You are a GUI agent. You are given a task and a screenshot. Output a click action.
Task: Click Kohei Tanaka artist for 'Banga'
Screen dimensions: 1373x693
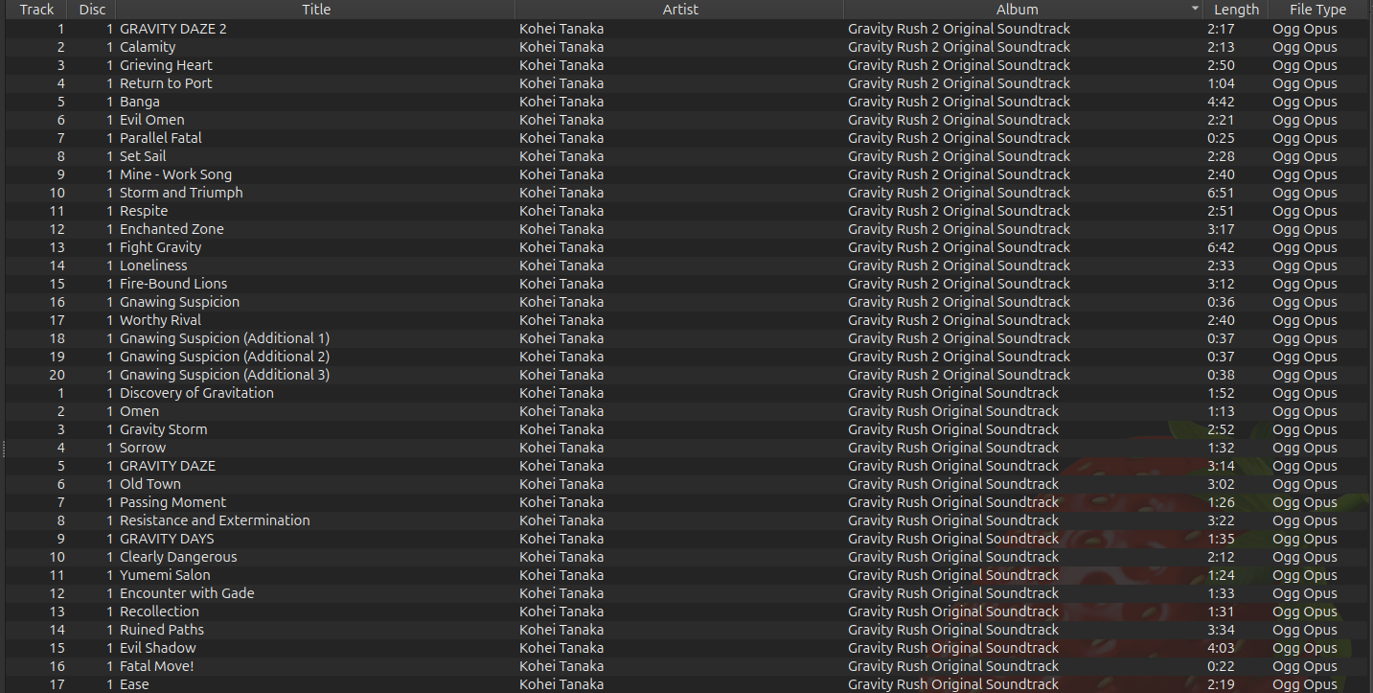click(561, 102)
